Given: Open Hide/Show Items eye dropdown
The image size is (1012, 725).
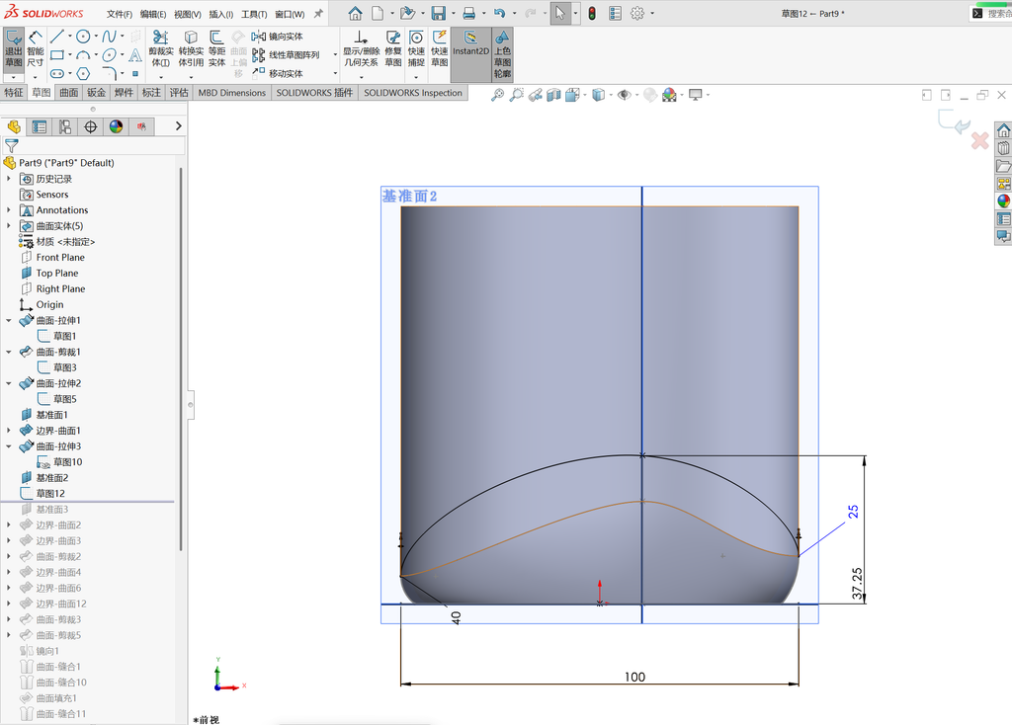Looking at the screenshot, I should [x=625, y=95].
